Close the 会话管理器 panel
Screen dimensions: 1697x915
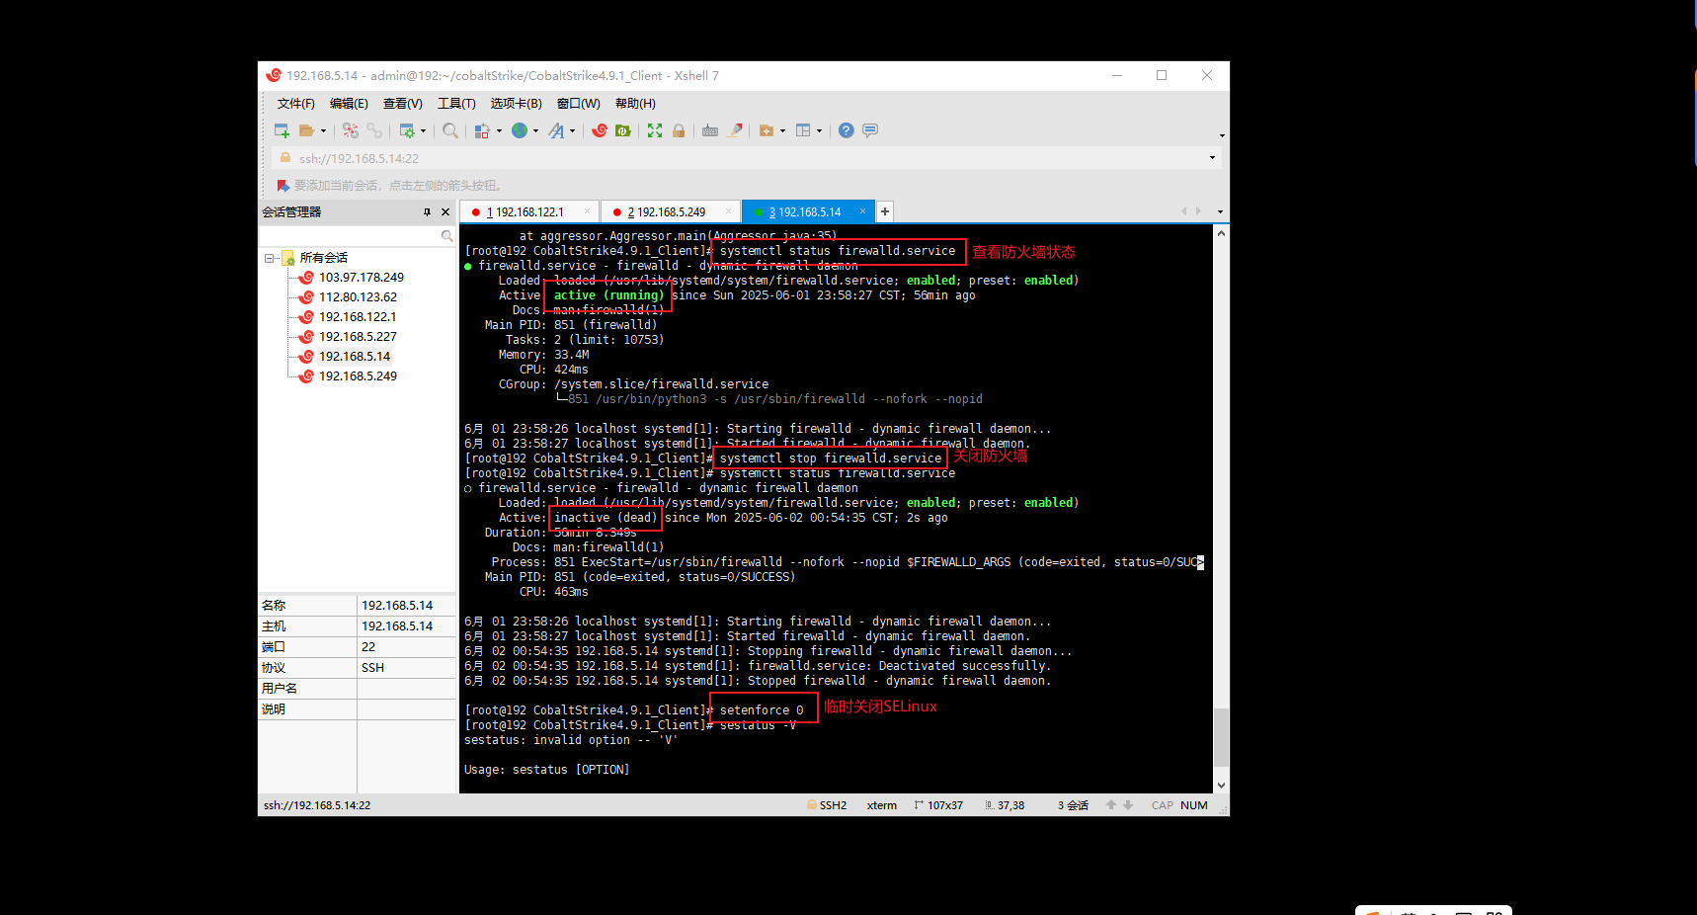coord(444,212)
